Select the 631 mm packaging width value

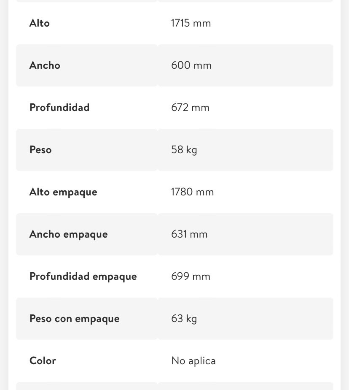[x=189, y=234]
